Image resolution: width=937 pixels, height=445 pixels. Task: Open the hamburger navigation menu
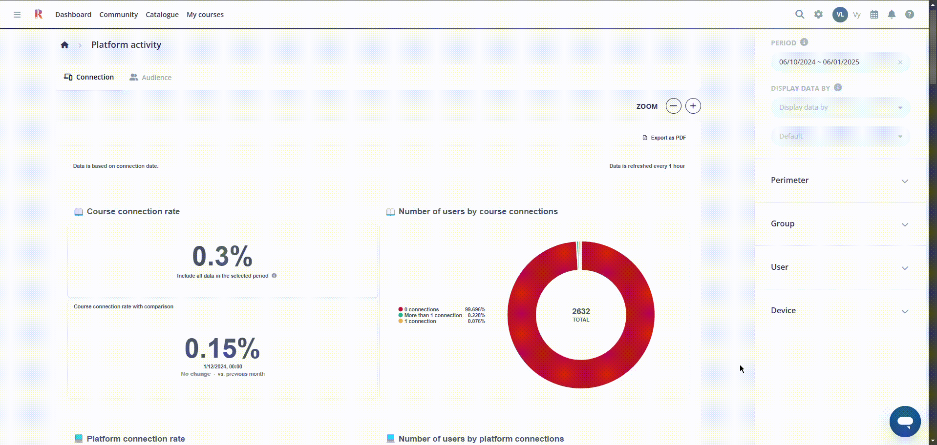(x=17, y=15)
